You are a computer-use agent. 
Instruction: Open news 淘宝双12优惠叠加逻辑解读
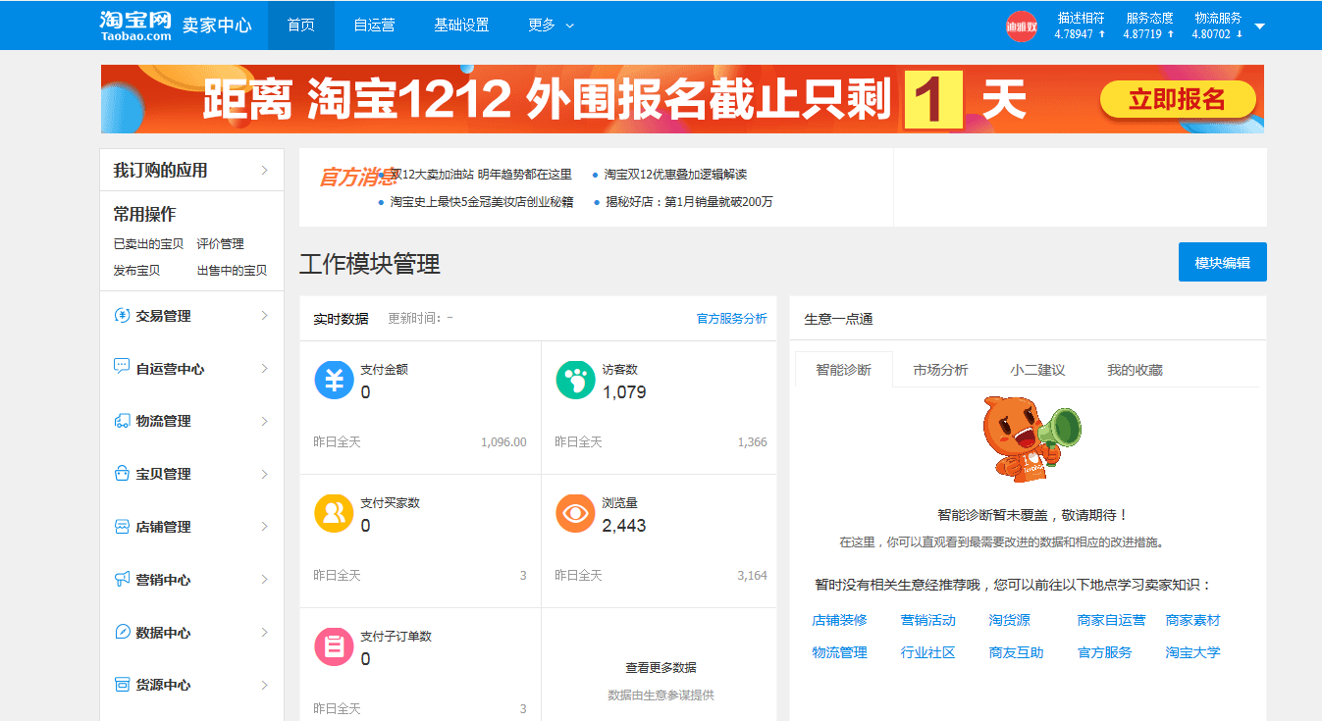(x=675, y=175)
